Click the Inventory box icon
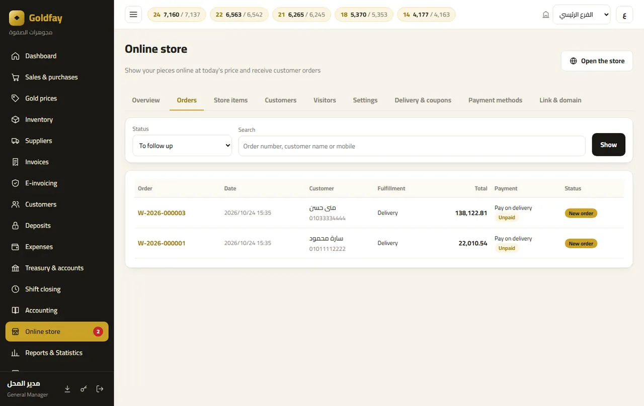The image size is (644, 406). click(x=16, y=120)
